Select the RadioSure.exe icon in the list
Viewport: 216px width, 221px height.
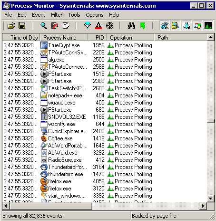click(44, 160)
